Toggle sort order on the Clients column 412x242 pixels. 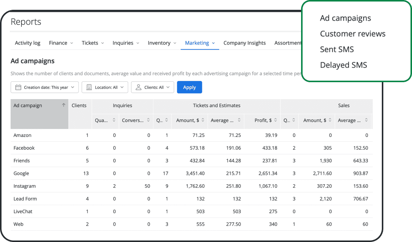pyautogui.click(x=80, y=106)
